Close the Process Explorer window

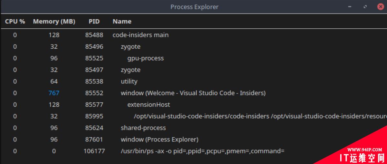point(381,7)
